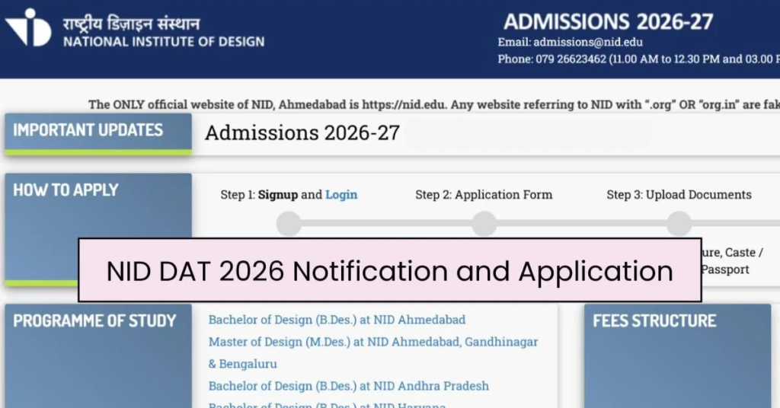
Task: Click the Admissions 2026-27 update text
Action: pyautogui.click(x=302, y=132)
